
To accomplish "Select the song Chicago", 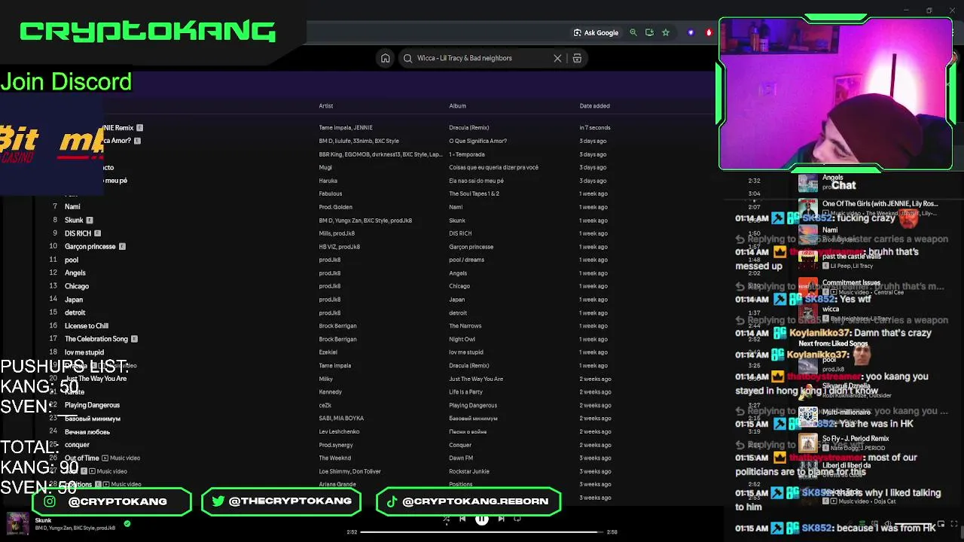I will tap(76, 286).
